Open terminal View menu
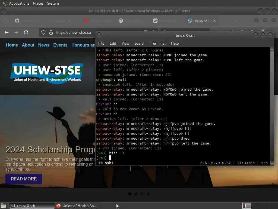 tap(125, 43)
